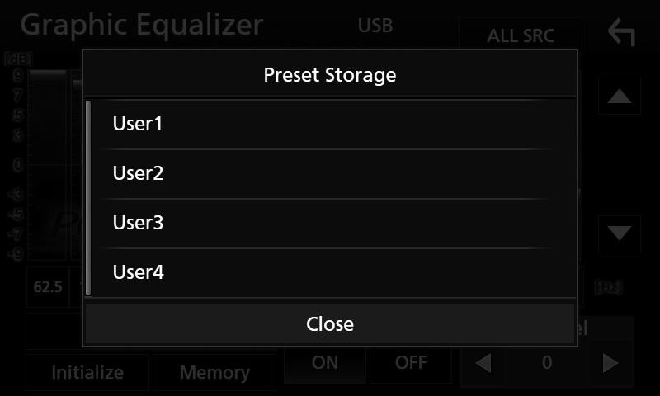
Task: Click the 62.5 Hz equalizer slider bar
Action: pyautogui.click(x=47, y=165)
